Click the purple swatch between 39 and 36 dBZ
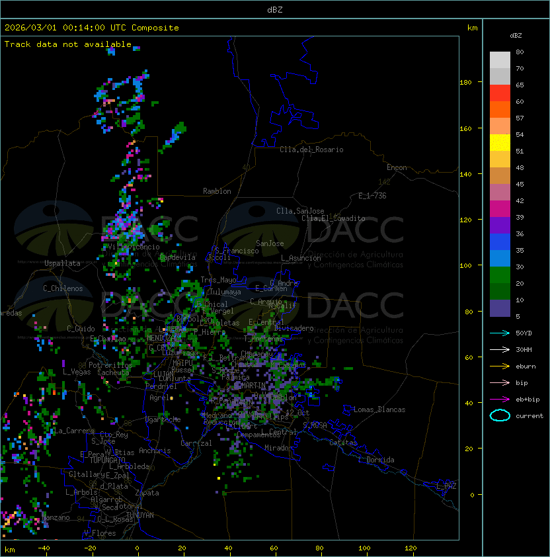The height and width of the screenshot is (557, 550). pos(500,225)
